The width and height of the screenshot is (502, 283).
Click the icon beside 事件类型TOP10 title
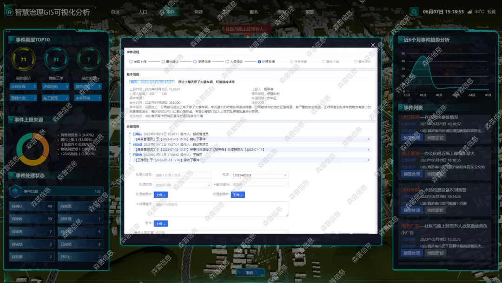click(11, 40)
